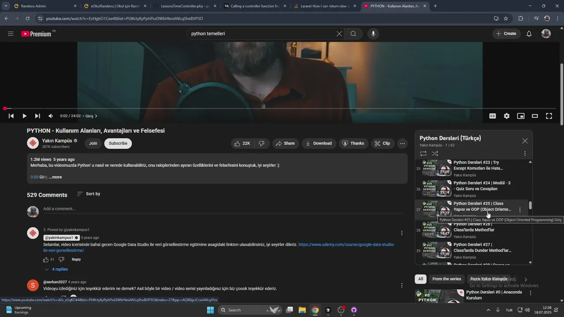Download the video
The image size is (564, 317).
tap(319, 144)
